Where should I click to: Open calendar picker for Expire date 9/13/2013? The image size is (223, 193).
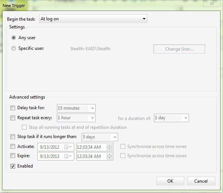click(68, 156)
